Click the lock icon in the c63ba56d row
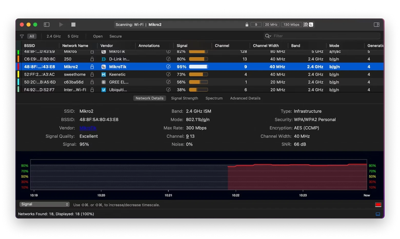Screen dimensions: 400x239 coord(92,82)
